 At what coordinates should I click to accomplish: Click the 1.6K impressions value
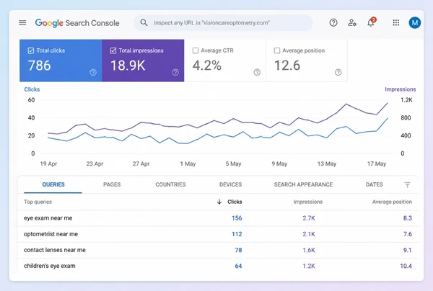(309, 250)
